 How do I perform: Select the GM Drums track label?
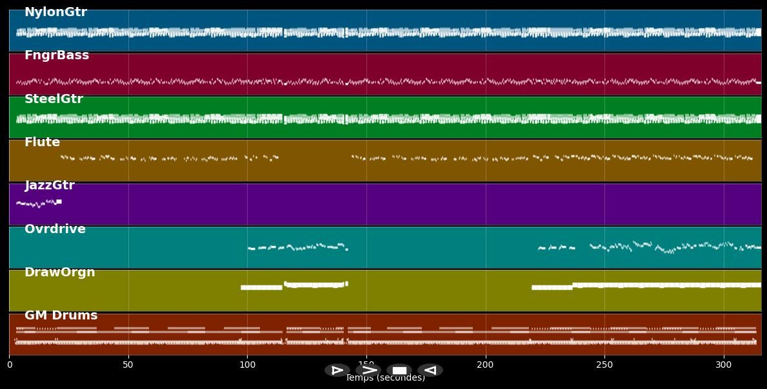pyautogui.click(x=61, y=316)
